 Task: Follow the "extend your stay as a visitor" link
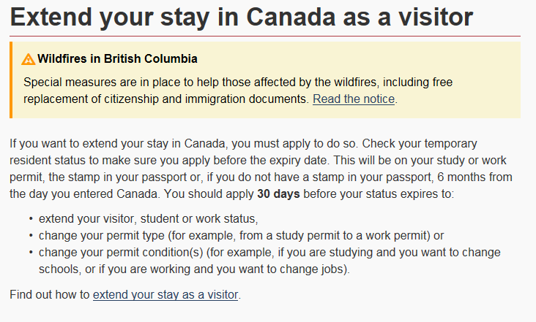pyautogui.click(x=165, y=294)
